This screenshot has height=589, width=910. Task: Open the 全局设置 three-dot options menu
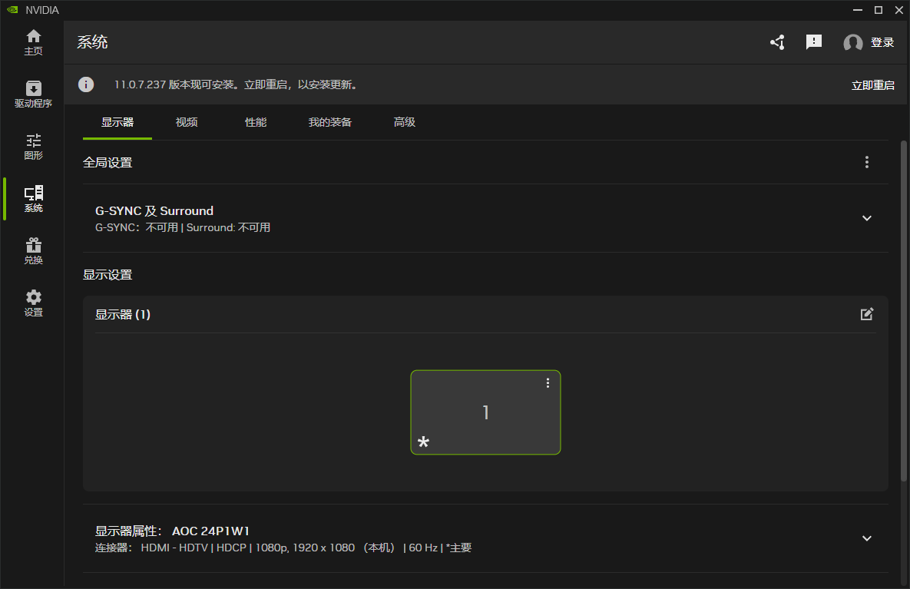(866, 162)
